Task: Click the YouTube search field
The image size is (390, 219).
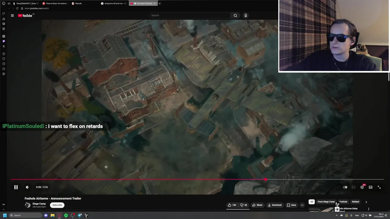Action: point(190,16)
